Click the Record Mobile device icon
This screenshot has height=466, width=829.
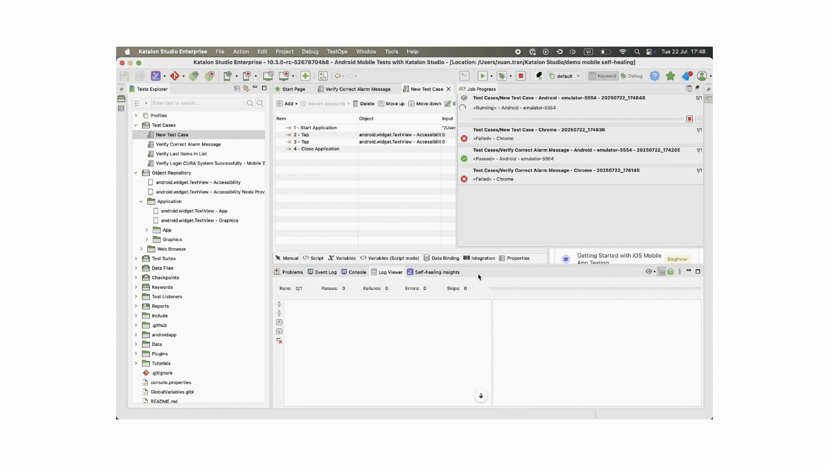pos(247,76)
